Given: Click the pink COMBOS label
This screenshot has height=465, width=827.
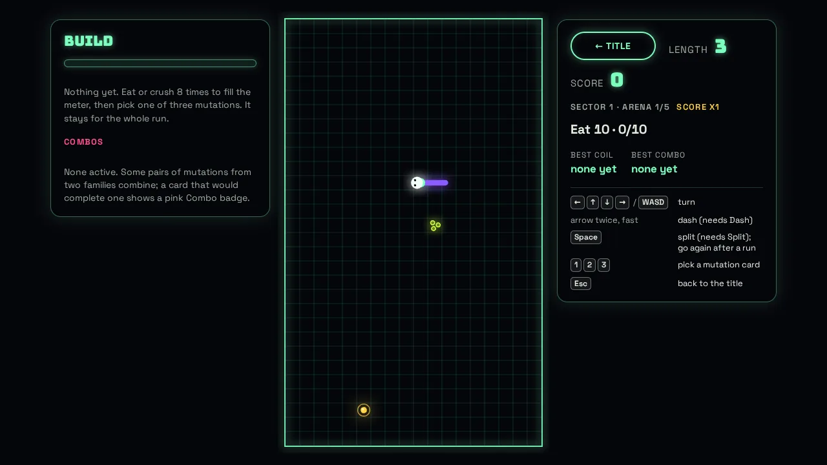Looking at the screenshot, I should pos(83,142).
